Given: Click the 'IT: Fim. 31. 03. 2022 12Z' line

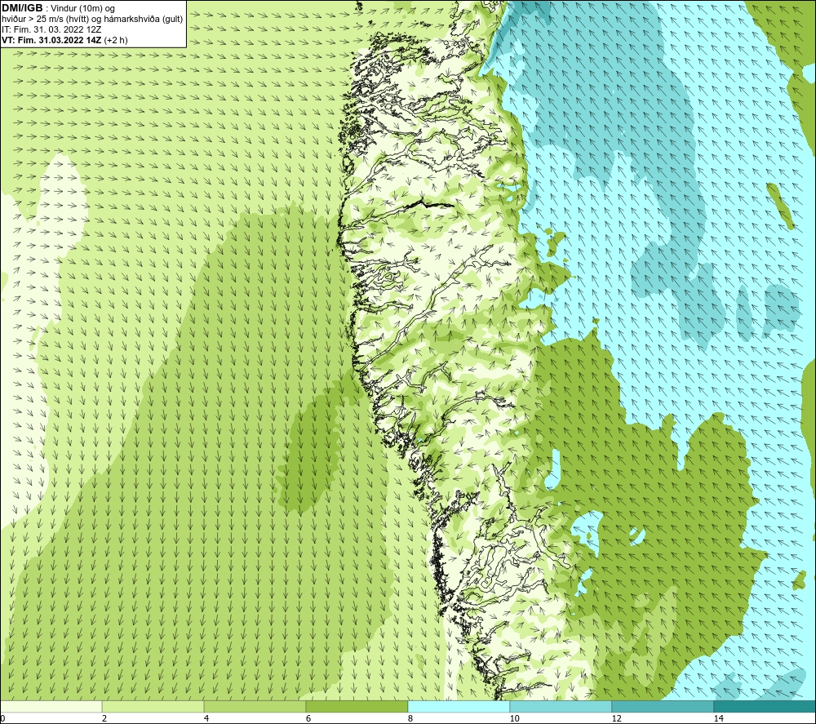Looking at the screenshot, I should (51, 29).
